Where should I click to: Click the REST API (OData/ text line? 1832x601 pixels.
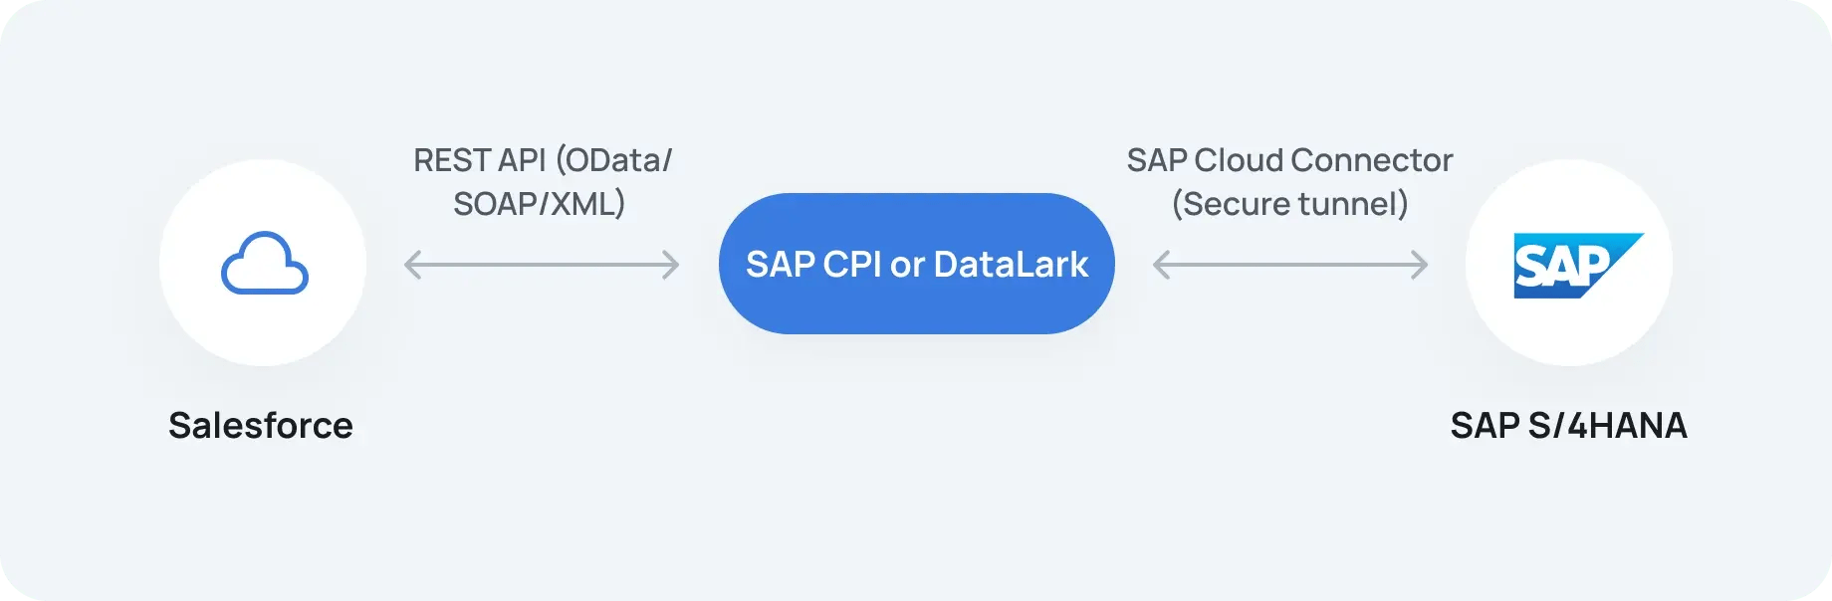click(543, 160)
